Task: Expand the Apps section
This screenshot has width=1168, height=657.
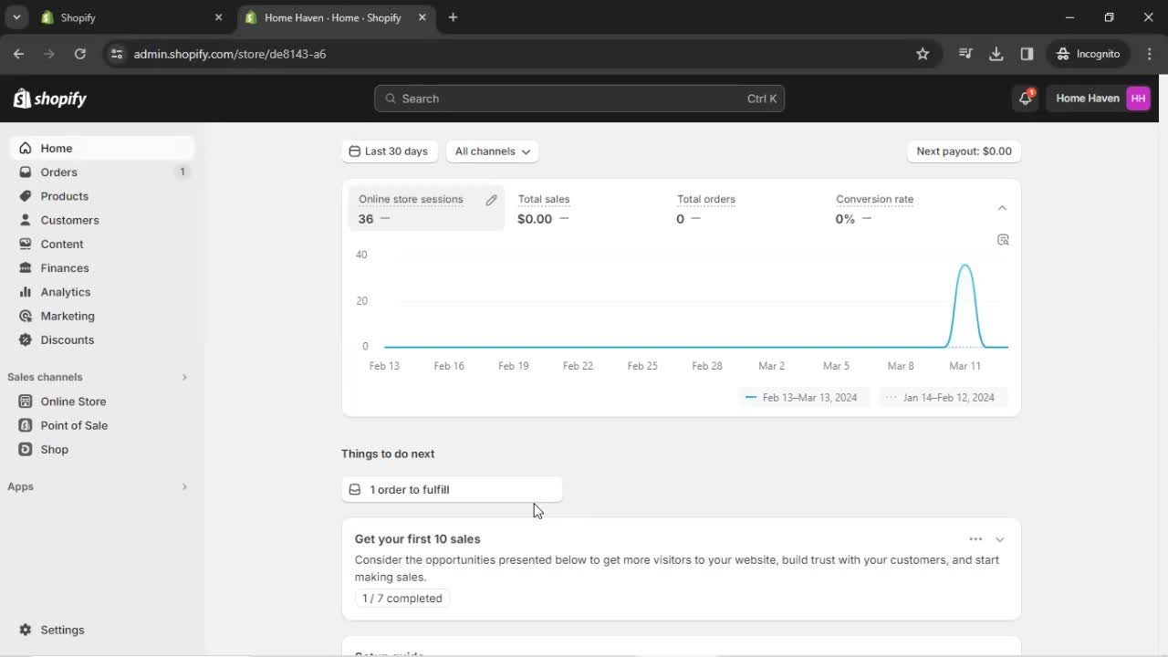Action: pyautogui.click(x=183, y=486)
